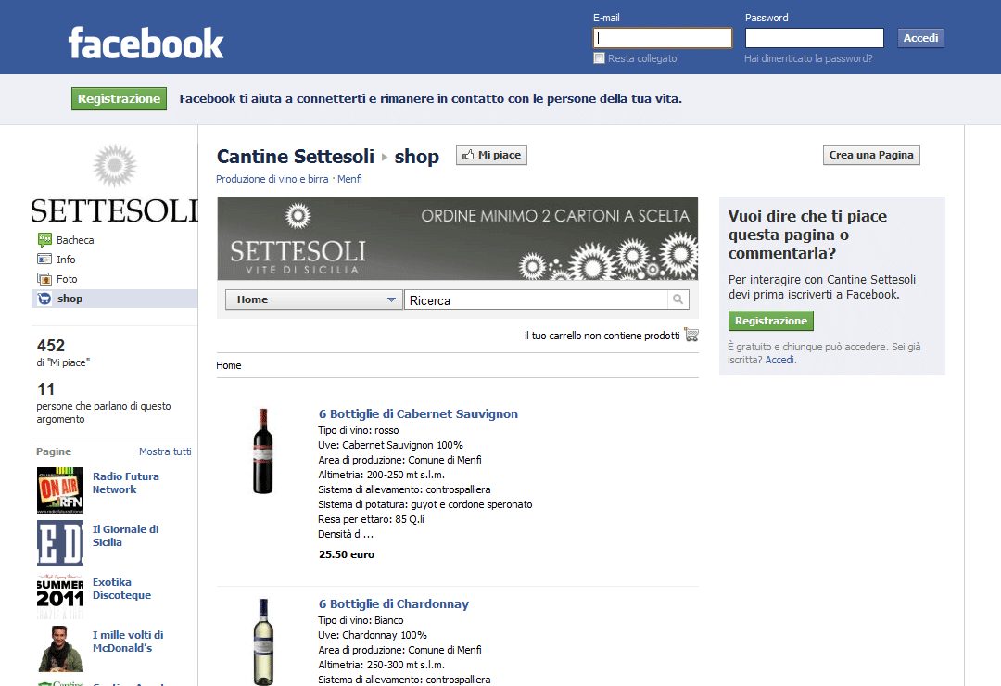
Task: Click the Accedi login button
Action: (x=920, y=38)
